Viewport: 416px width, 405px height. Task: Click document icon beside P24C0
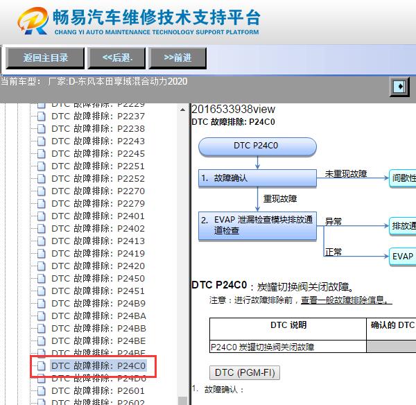click(x=41, y=365)
